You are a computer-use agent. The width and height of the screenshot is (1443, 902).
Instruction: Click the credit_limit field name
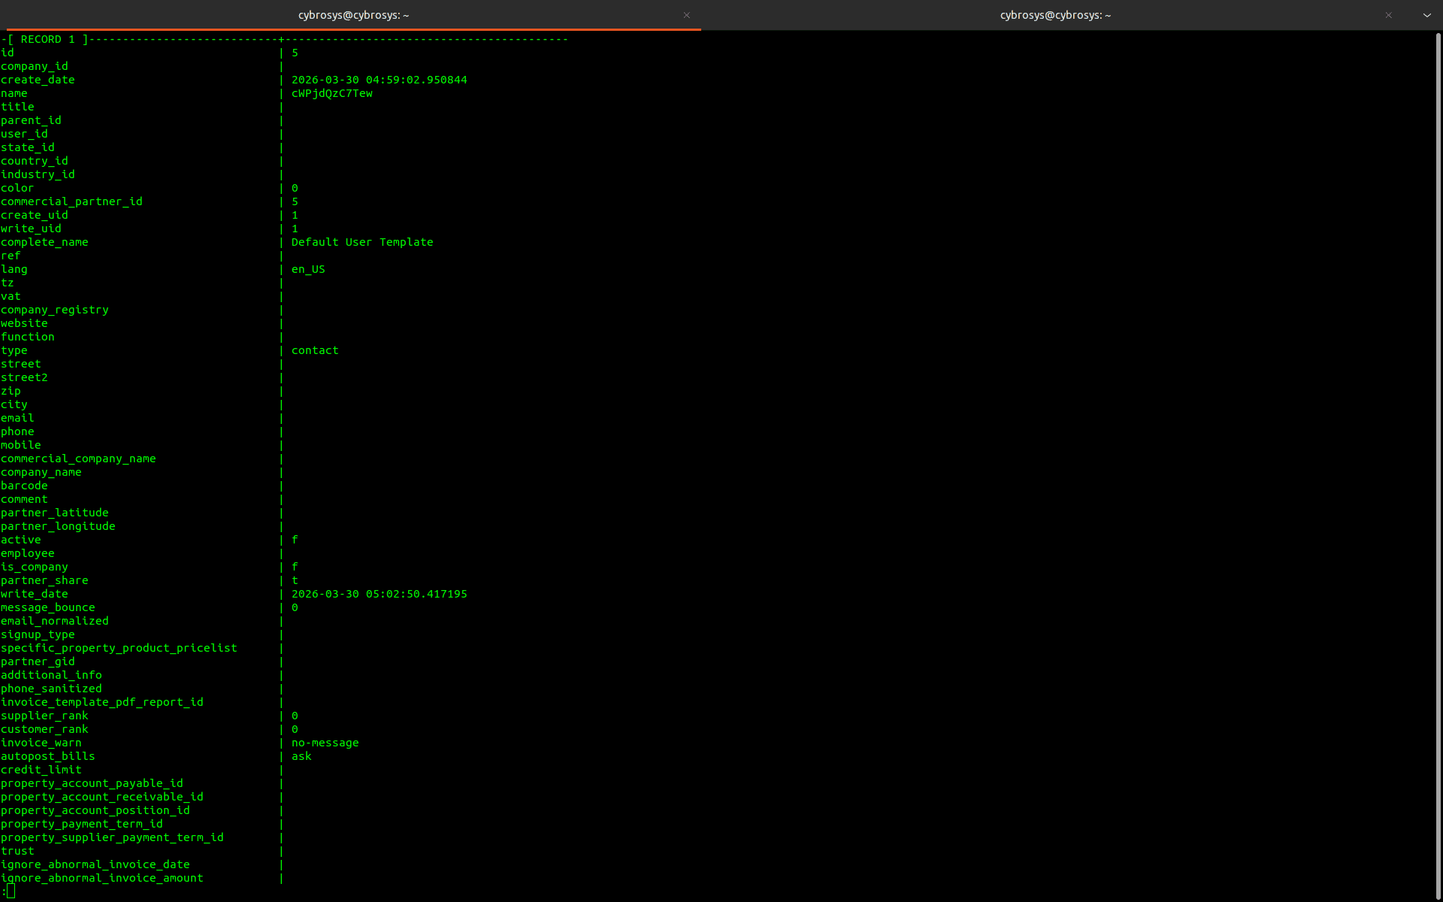tap(41, 770)
